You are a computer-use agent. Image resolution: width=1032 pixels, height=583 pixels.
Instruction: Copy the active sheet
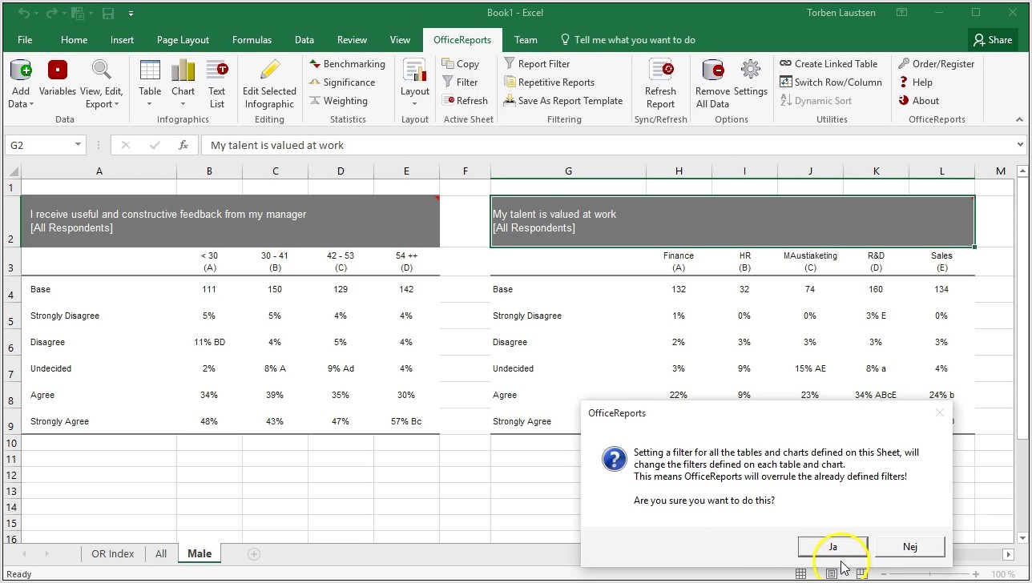[460, 64]
